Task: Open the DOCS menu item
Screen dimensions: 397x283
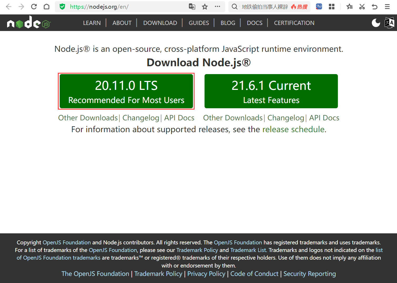Action: tap(255, 23)
